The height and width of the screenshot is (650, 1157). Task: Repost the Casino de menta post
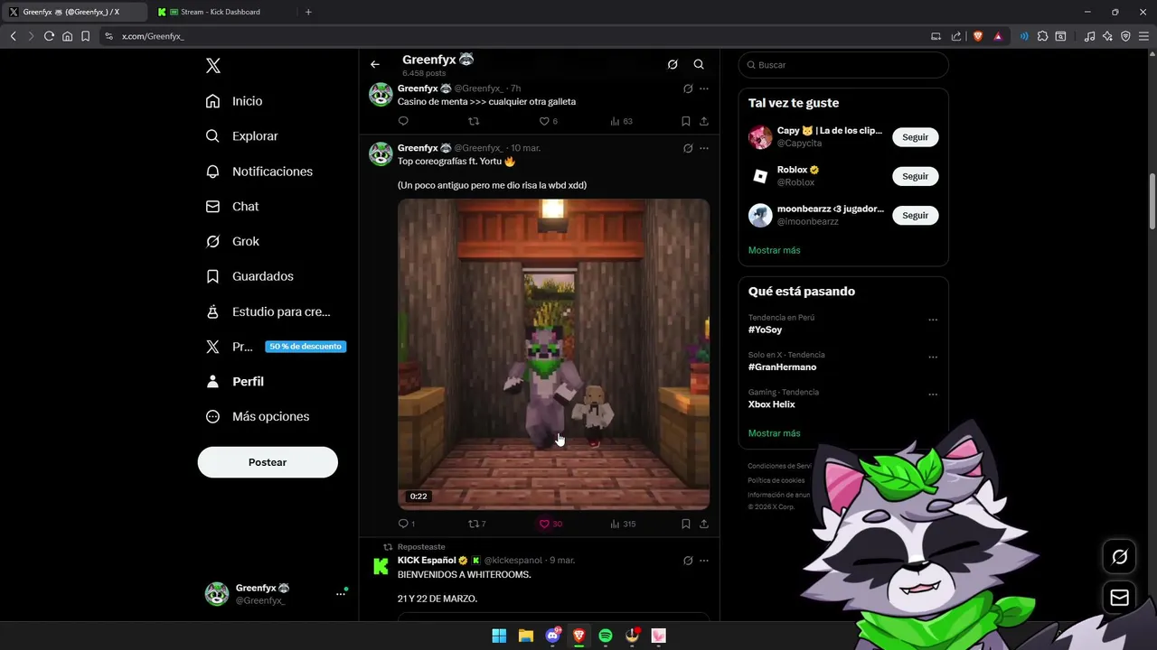pos(474,121)
